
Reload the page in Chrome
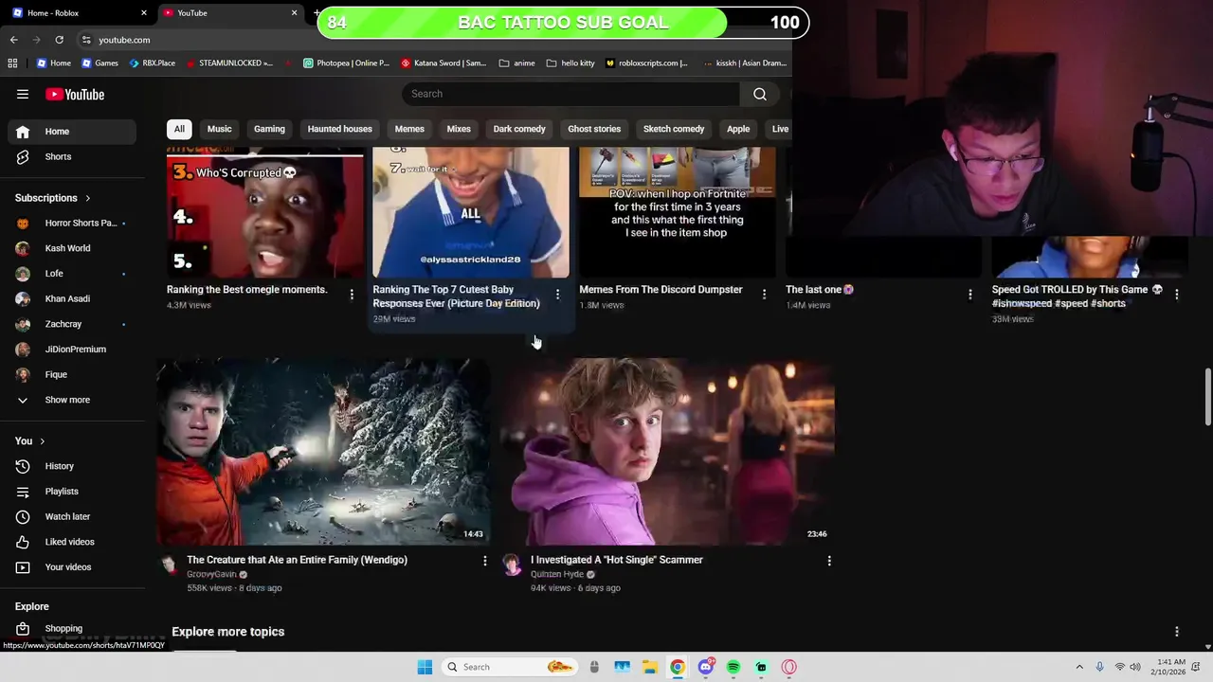click(59, 40)
